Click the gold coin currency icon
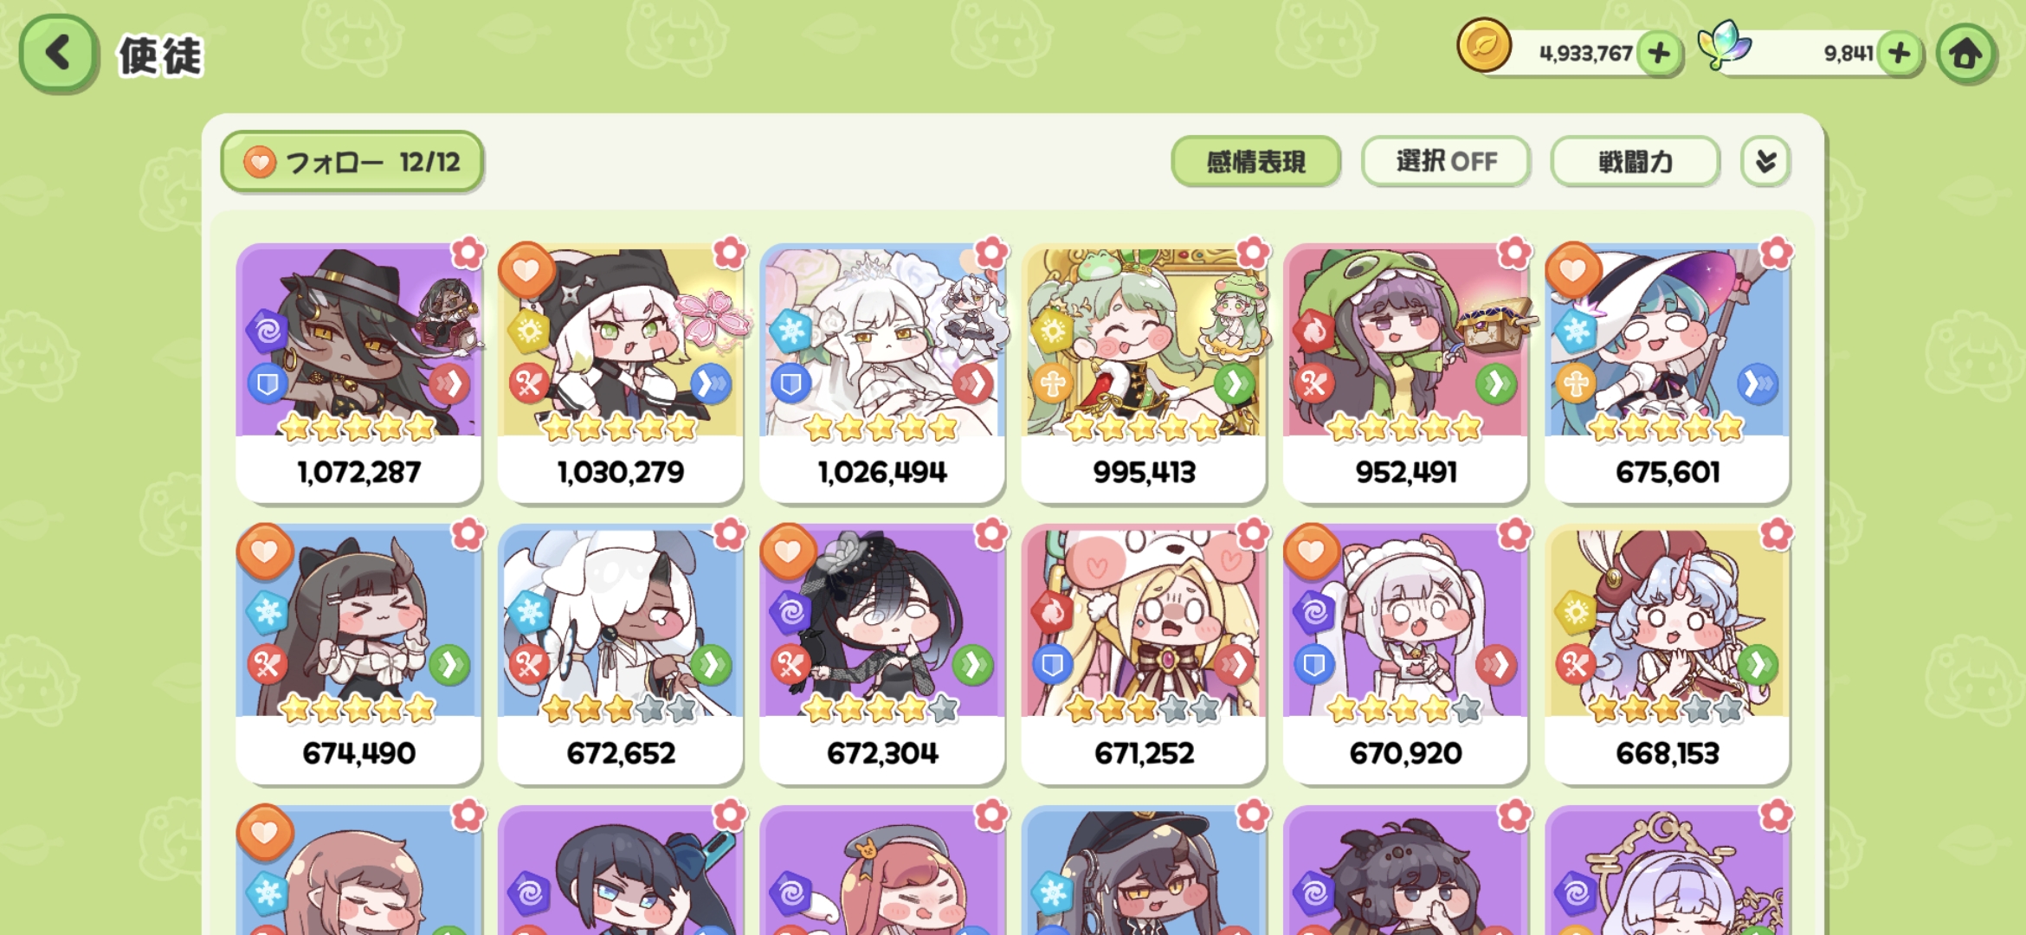This screenshot has width=2026, height=935. 1484,46
